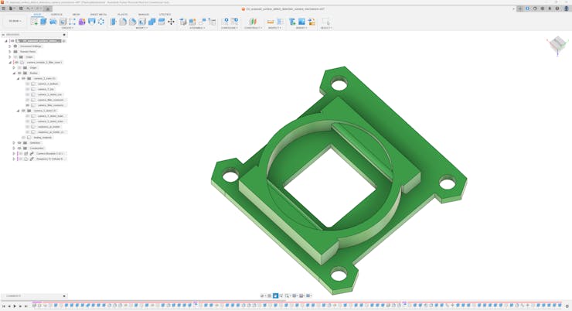572x311 pixels.
Task: Switch to the SOLID tab
Action: point(37,14)
